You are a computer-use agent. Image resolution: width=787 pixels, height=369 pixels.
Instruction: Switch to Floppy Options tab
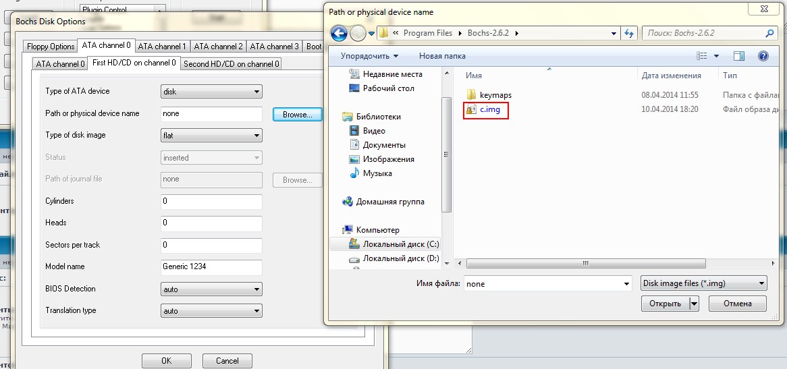[x=51, y=46]
